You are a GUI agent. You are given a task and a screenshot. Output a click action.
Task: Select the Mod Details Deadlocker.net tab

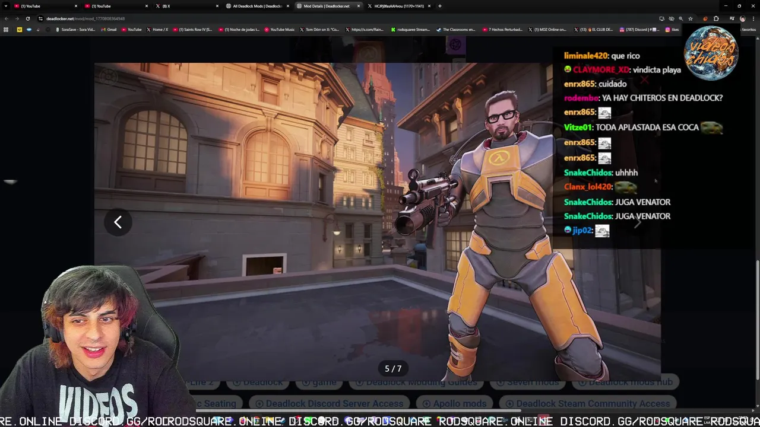coord(328,6)
